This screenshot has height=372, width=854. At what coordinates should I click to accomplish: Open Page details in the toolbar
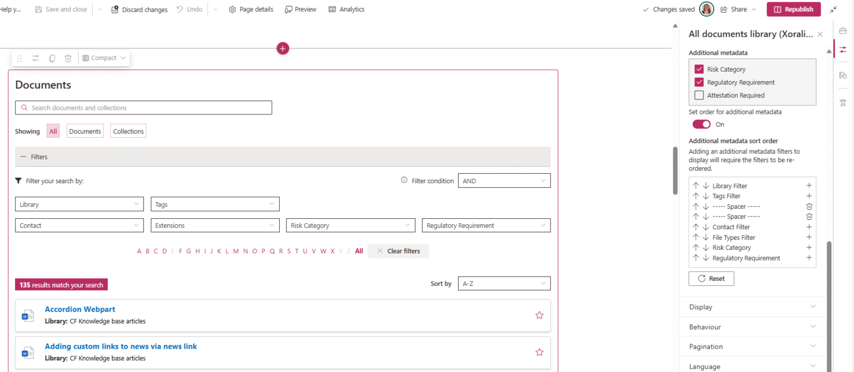pyautogui.click(x=251, y=9)
